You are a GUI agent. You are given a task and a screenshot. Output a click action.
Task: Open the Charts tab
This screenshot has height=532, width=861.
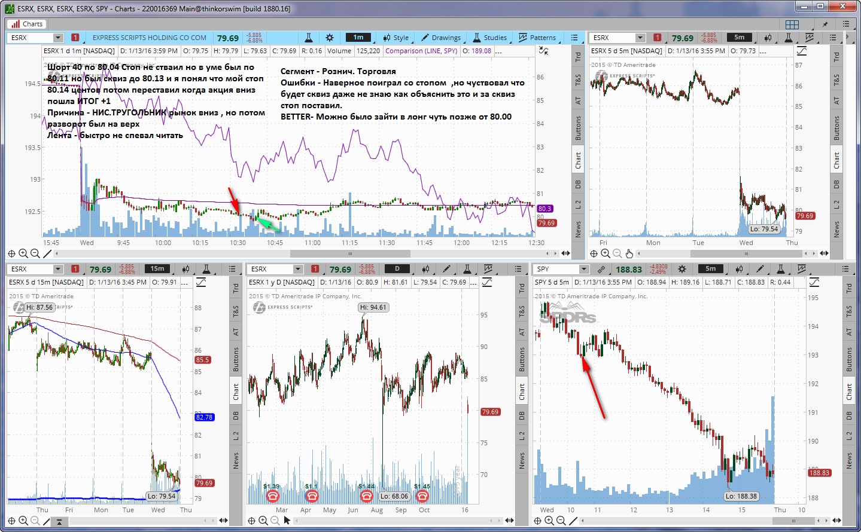tap(26, 24)
